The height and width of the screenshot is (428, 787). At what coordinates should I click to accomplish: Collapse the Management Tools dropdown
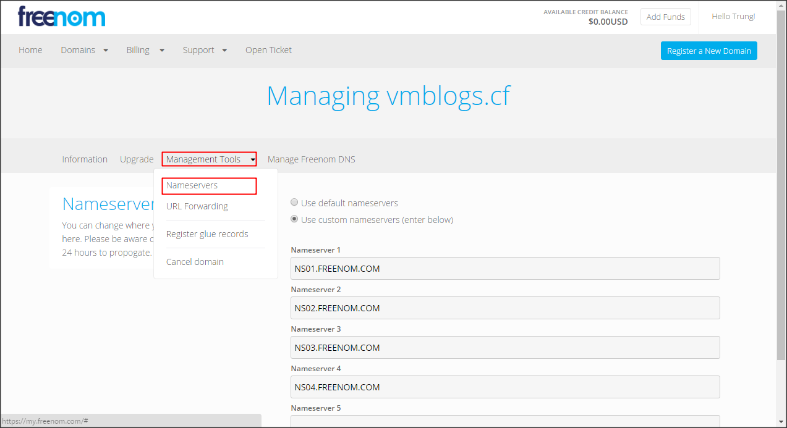point(209,159)
